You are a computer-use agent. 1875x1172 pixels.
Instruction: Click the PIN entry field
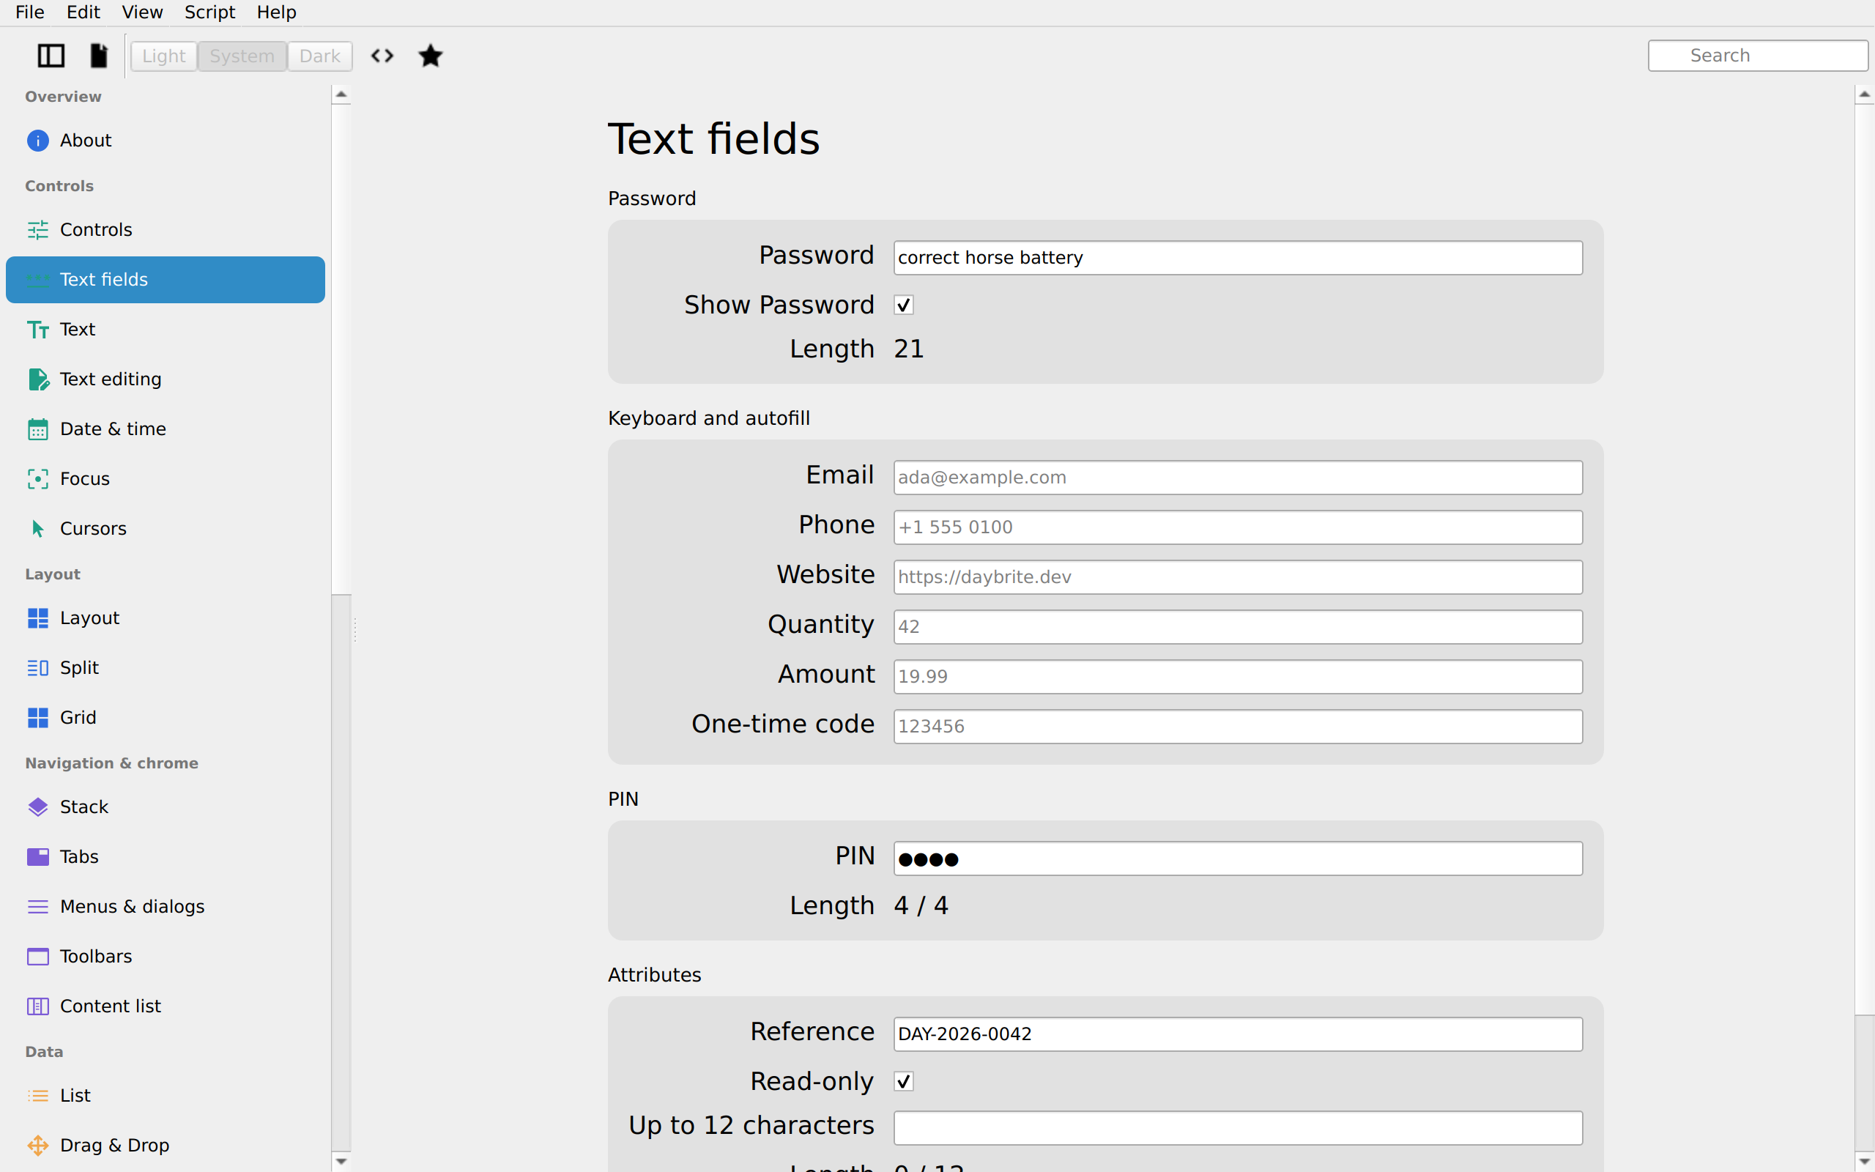pos(1237,858)
